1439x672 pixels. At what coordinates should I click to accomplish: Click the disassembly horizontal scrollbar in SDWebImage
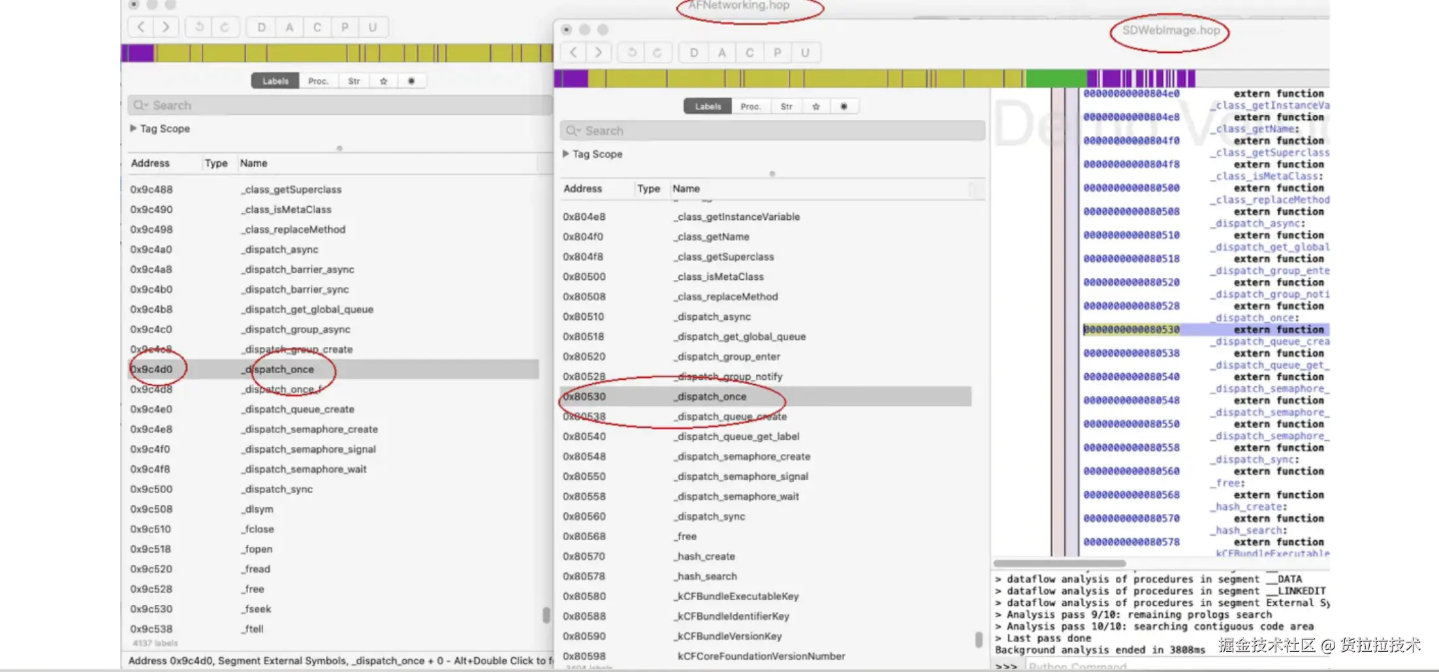tap(1059, 563)
